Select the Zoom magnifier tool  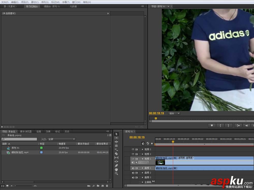point(116,173)
